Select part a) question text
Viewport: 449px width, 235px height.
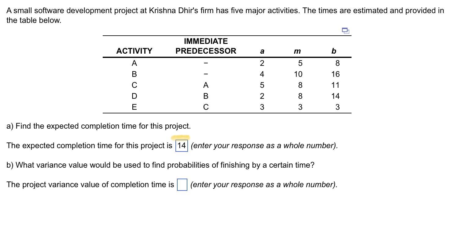click(98, 126)
